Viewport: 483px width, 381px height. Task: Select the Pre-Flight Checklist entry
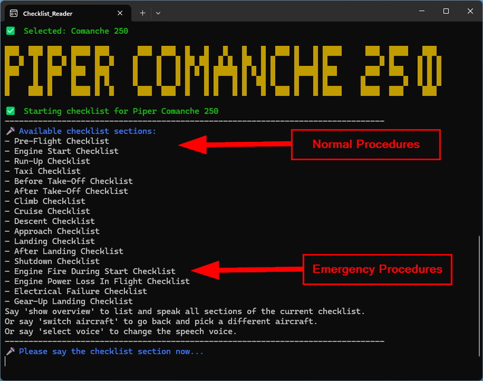[x=58, y=141]
